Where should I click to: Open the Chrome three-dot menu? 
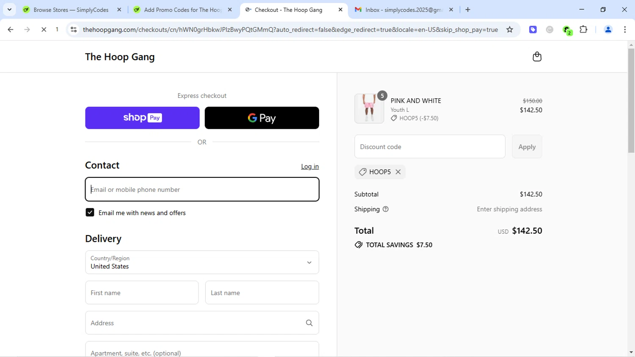[625, 30]
